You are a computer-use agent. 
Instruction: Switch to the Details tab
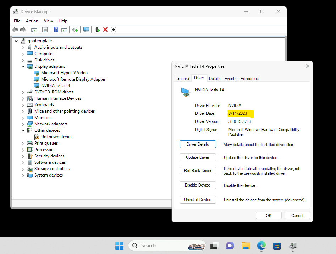(x=215, y=79)
